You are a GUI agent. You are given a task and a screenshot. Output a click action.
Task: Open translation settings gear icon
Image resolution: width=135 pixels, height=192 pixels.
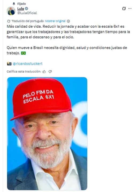[68, 21]
